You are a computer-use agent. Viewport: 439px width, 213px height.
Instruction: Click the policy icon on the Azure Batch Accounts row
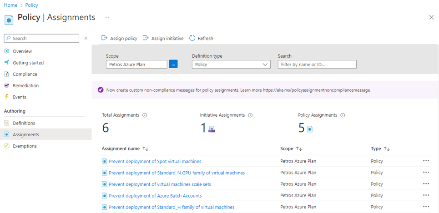coord(105,196)
